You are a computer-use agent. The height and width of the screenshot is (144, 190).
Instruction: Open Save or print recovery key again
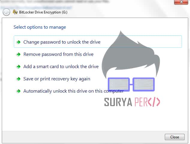click(57, 79)
